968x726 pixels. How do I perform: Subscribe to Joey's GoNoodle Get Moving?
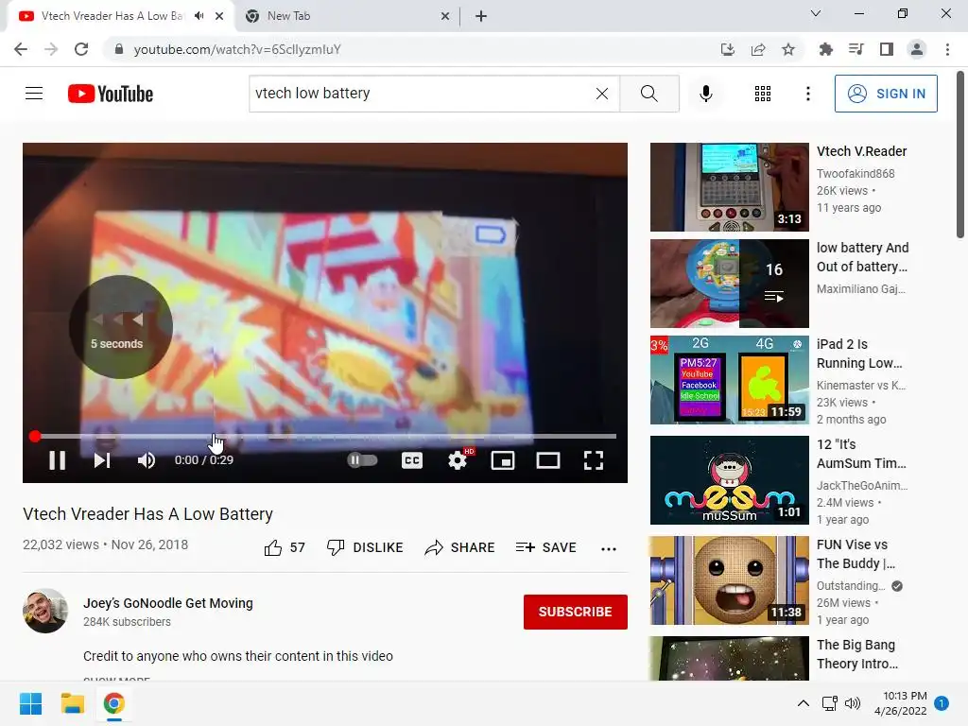(x=576, y=612)
